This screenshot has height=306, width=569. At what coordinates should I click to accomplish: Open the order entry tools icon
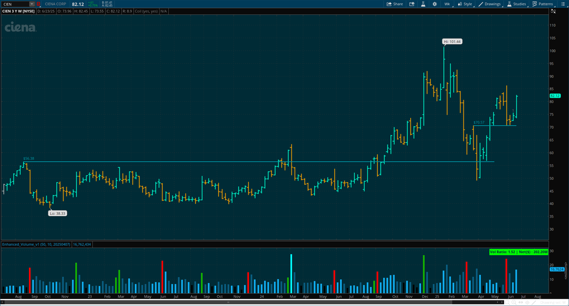point(412,4)
